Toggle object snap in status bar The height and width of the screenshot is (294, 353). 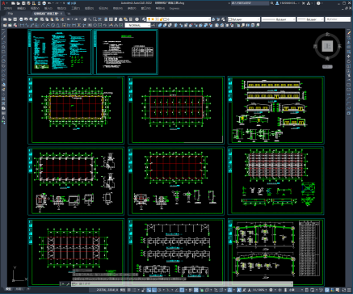point(182,291)
